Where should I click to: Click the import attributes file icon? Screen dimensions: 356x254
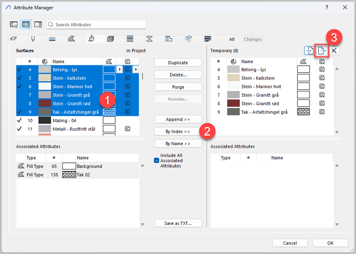pos(309,50)
